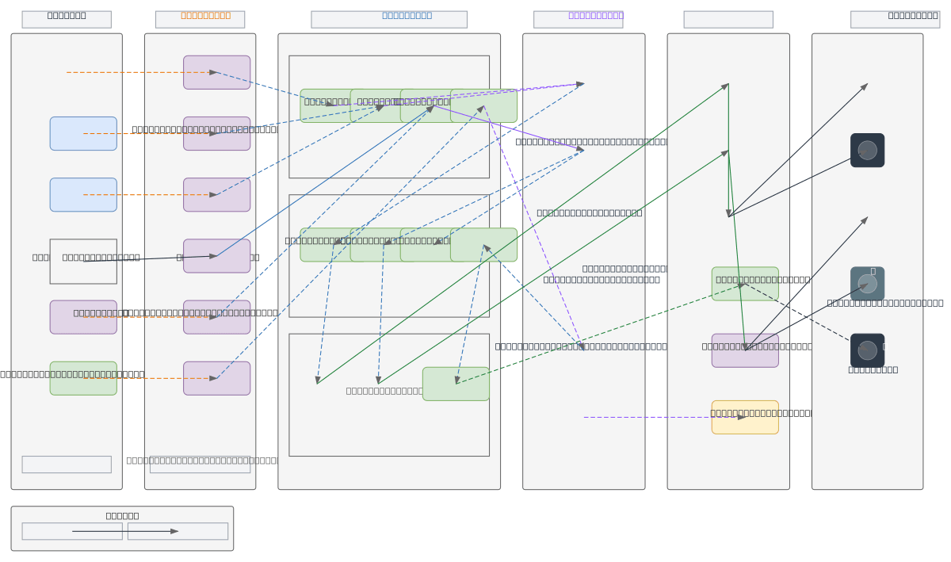
Task: Select the green node in the fifth column
Action: [745, 284]
